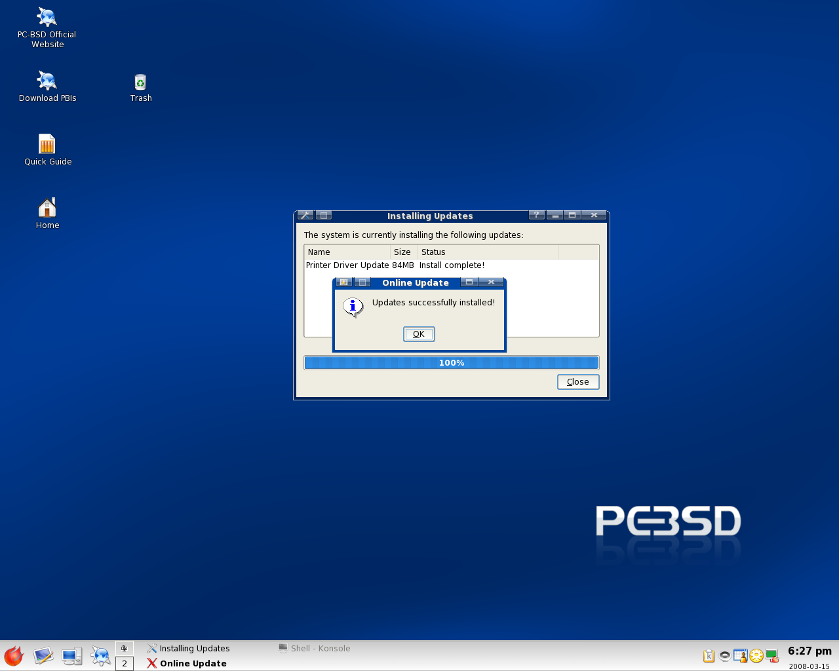Launch Konqueror globe icon in panel
The width and height of the screenshot is (839, 671).
[100, 656]
